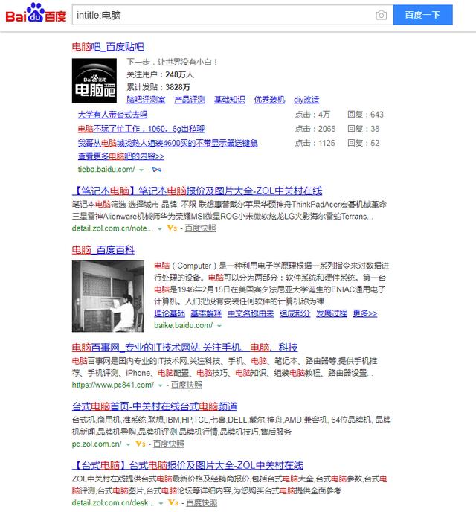
Task: Open the 优秀装机 sublink
Action: (x=269, y=100)
